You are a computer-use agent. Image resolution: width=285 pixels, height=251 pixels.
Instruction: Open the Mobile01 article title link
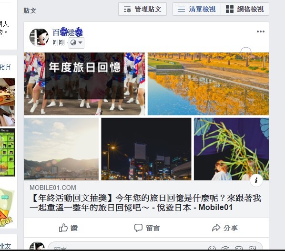[145, 203]
